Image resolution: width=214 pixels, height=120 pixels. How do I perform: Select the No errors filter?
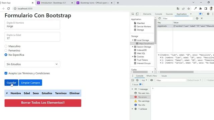141,97
